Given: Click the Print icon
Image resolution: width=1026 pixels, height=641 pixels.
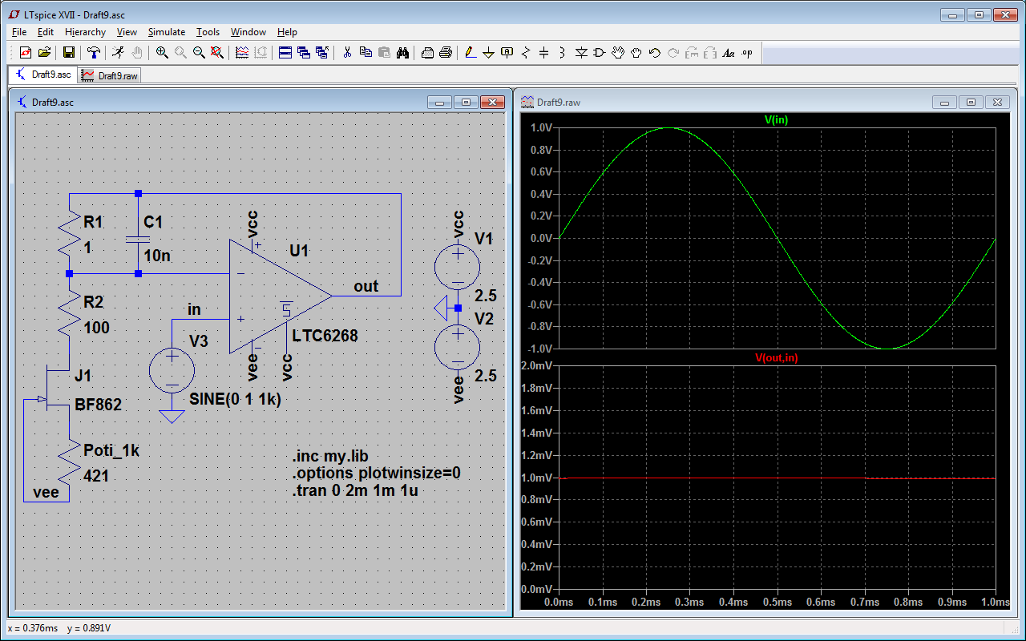Looking at the screenshot, I should click(446, 53).
